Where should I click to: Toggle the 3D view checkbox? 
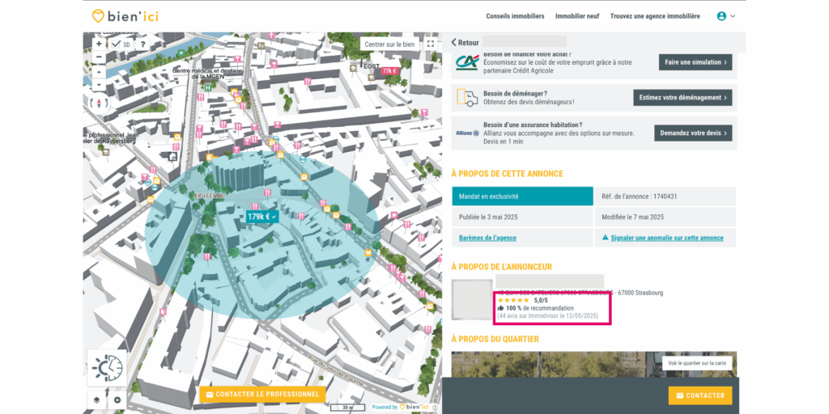[117, 44]
